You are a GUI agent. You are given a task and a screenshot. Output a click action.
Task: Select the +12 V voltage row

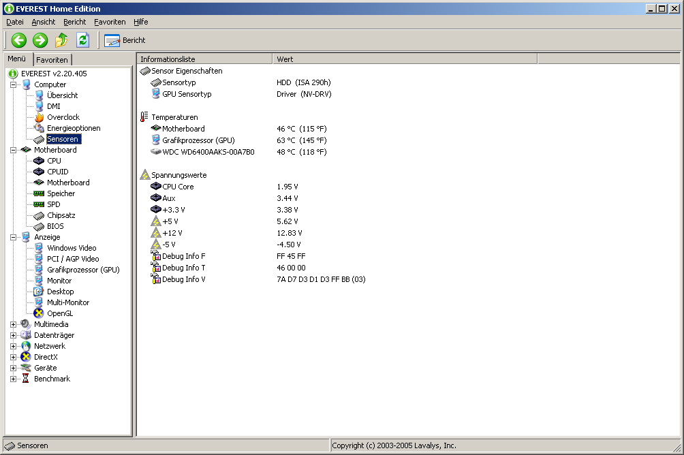pyautogui.click(x=226, y=233)
